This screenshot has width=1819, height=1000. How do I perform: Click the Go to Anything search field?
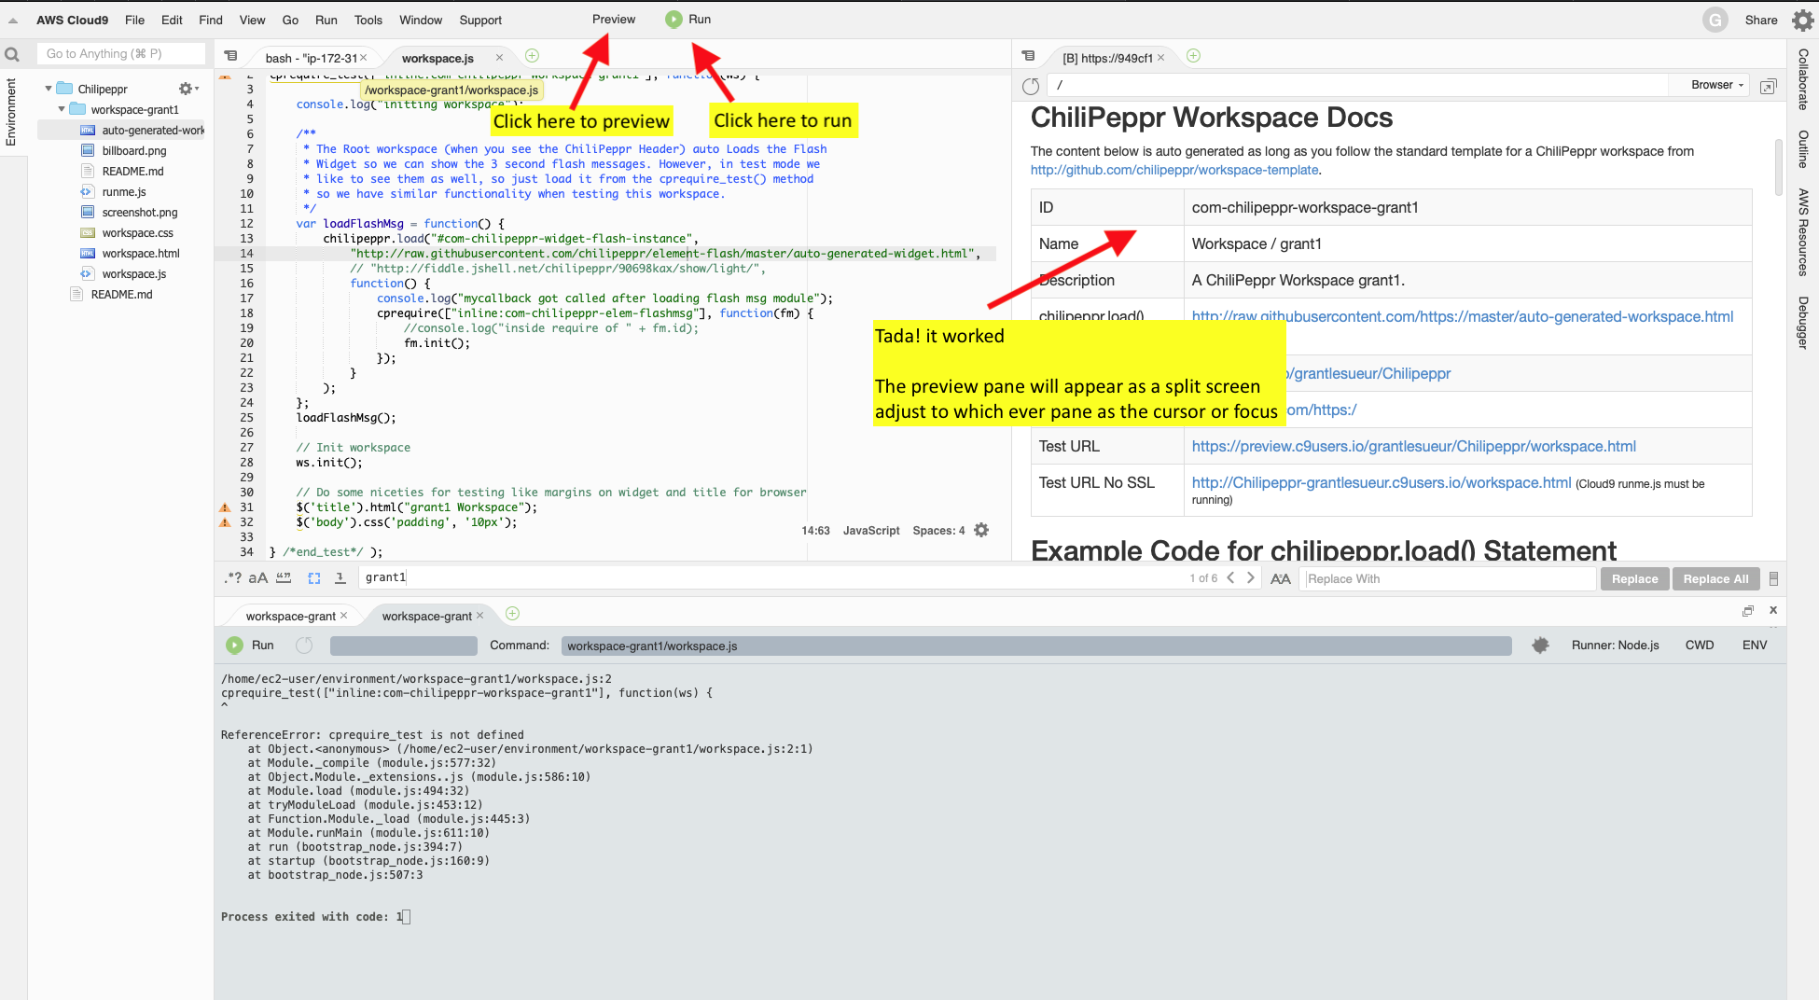[x=120, y=54]
